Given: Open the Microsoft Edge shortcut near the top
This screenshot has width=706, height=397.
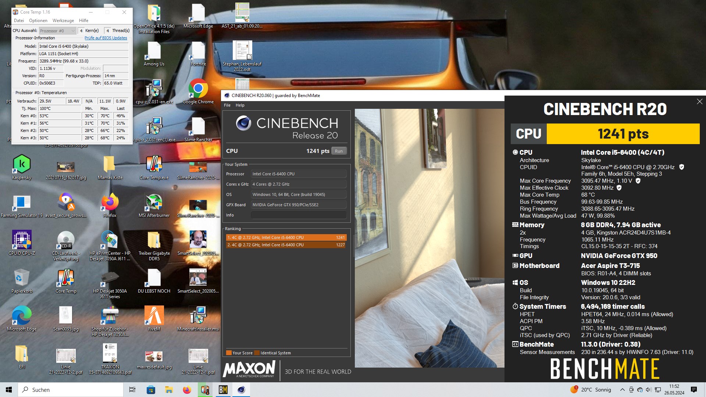Looking at the screenshot, I should tap(198, 16).
